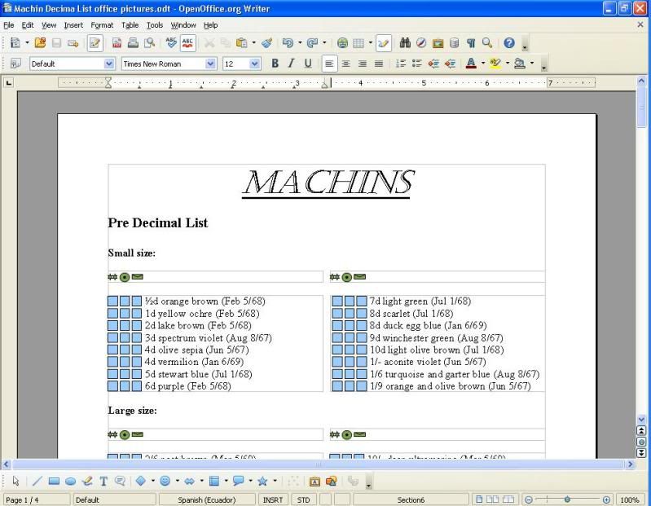Toggle Edit File mode
The width and height of the screenshot is (651, 506).
[95, 42]
